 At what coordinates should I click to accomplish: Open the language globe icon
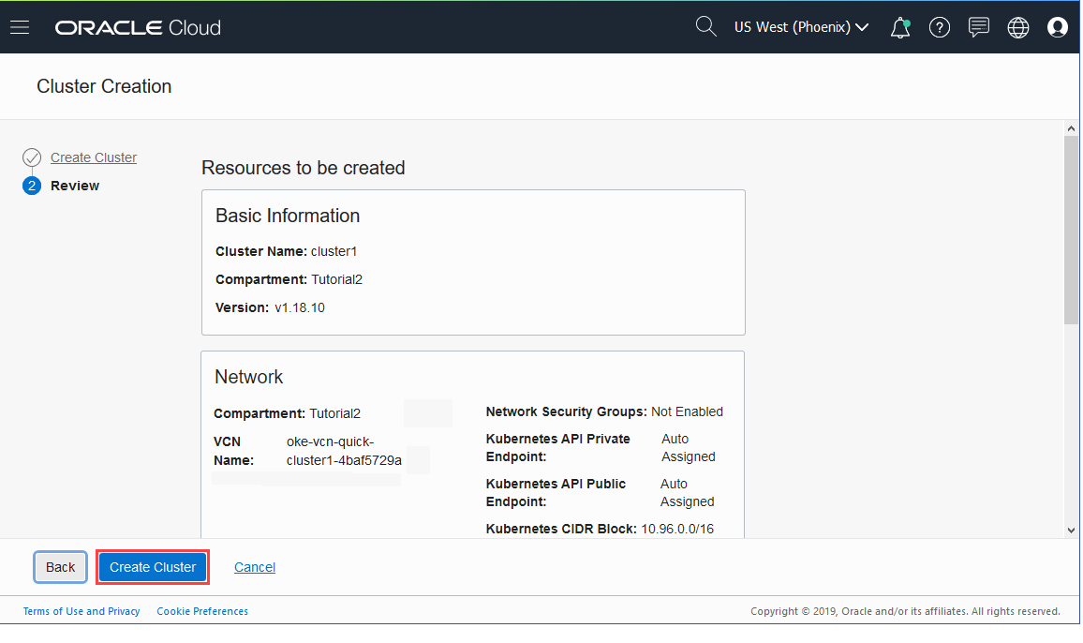(x=1018, y=27)
